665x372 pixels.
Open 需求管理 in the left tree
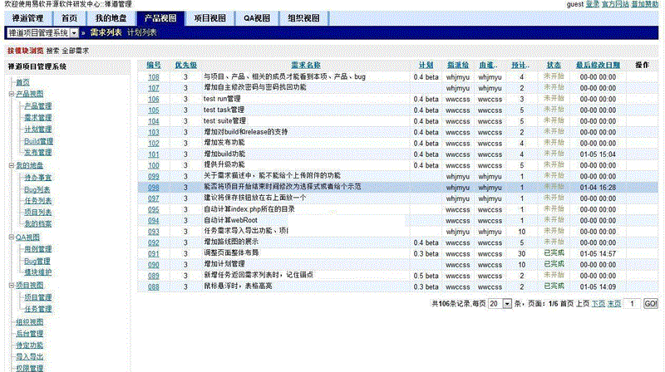pos(37,118)
